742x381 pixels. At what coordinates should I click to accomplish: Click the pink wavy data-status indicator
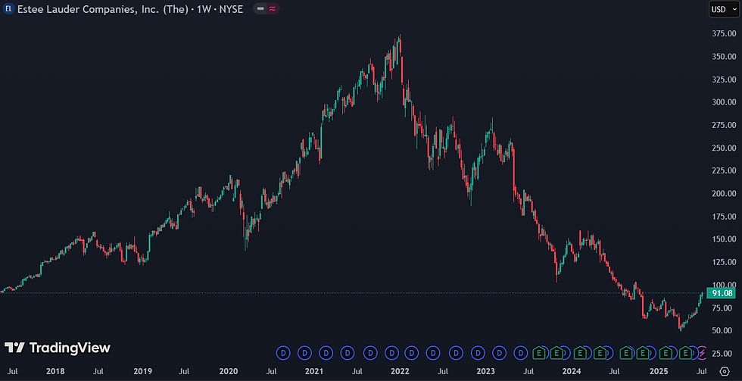[x=273, y=9]
